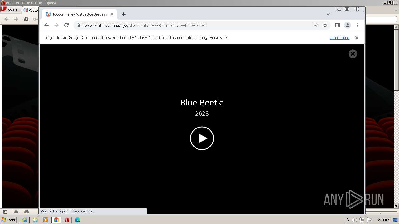Open Windows Media Player from the taskbar
This screenshot has width=399, height=224.
tap(46, 220)
